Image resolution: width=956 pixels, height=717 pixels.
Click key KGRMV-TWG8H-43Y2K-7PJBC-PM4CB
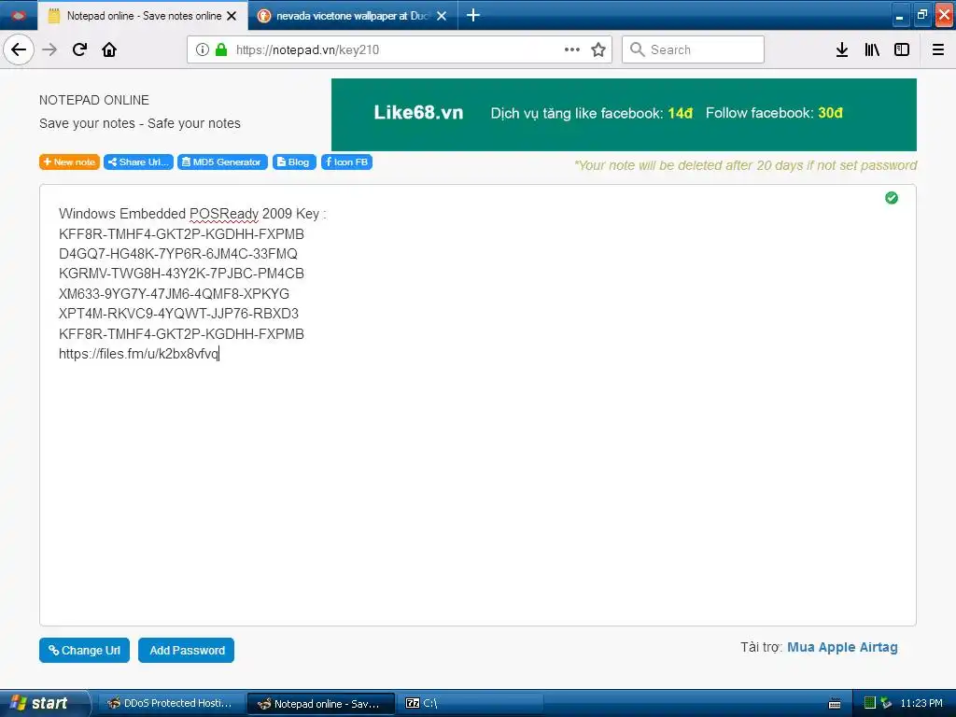click(x=181, y=274)
